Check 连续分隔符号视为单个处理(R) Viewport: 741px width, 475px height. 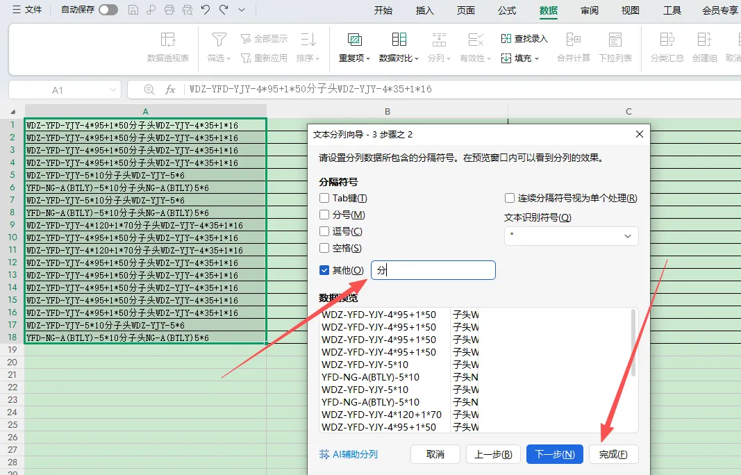click(x=510, y=198)
